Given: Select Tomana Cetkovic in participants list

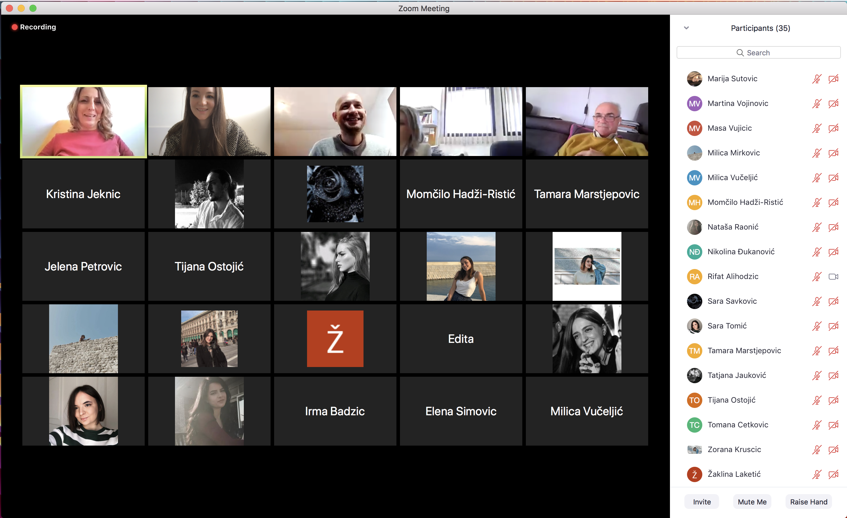Looking at the screenshot, I should tap(759, 425).
